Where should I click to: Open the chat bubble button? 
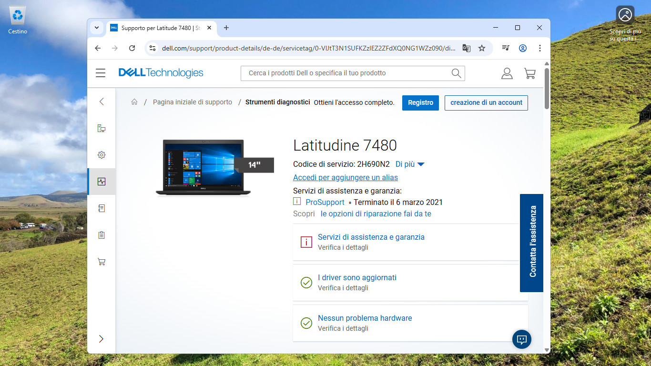pyautogui.click(x=522, y=339)
